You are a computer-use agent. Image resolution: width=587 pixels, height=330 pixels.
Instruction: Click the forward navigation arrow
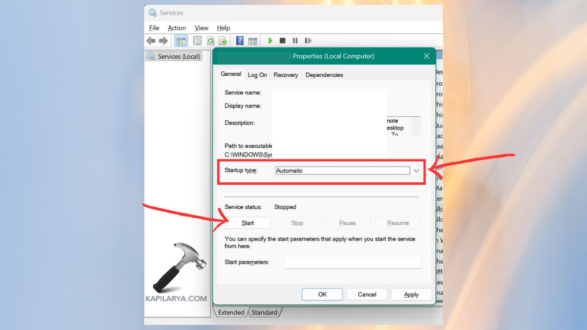164,41
